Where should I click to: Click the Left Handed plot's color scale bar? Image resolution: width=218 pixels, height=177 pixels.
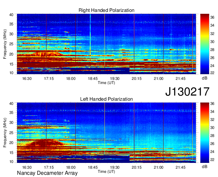205,132
